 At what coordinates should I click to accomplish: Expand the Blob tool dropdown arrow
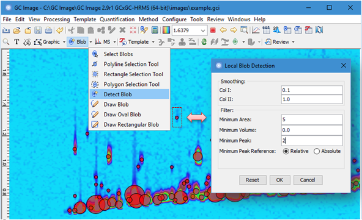(x=90, y=42)
